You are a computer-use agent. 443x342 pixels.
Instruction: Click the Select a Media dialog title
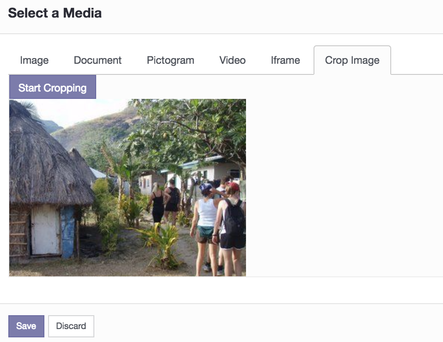pos(55,13)
